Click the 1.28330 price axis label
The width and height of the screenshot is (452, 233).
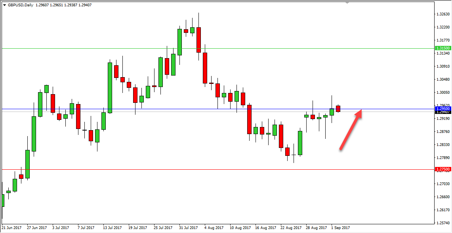(x=443, y=144)
